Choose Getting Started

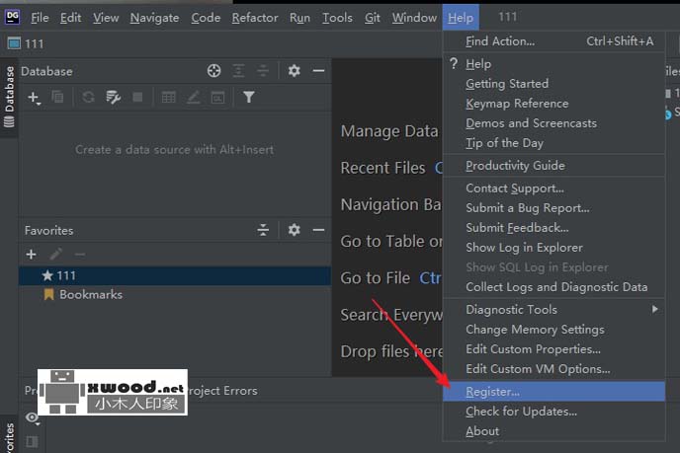point(553,84)
